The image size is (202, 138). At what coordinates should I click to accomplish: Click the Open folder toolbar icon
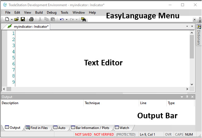tap(17, 19)
